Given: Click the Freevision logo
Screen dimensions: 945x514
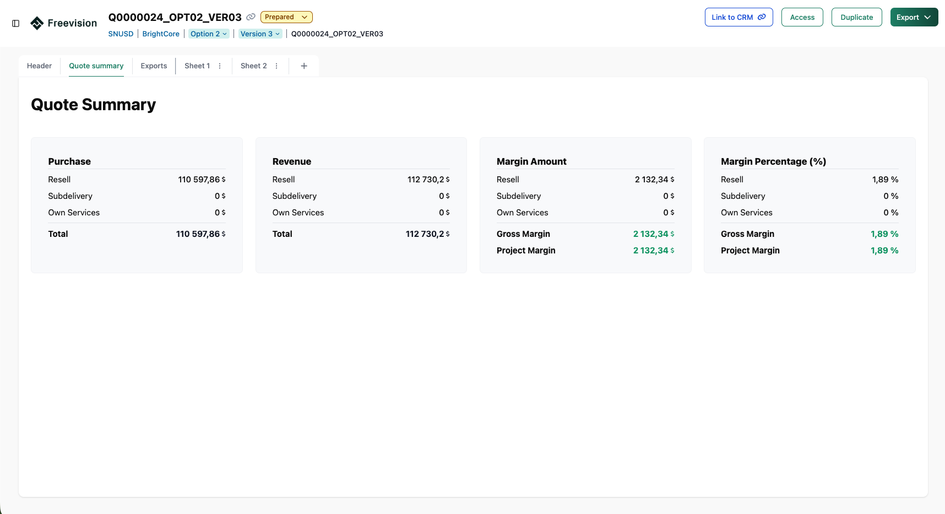Looking at the screenshot, I should [x=63, y=23].
